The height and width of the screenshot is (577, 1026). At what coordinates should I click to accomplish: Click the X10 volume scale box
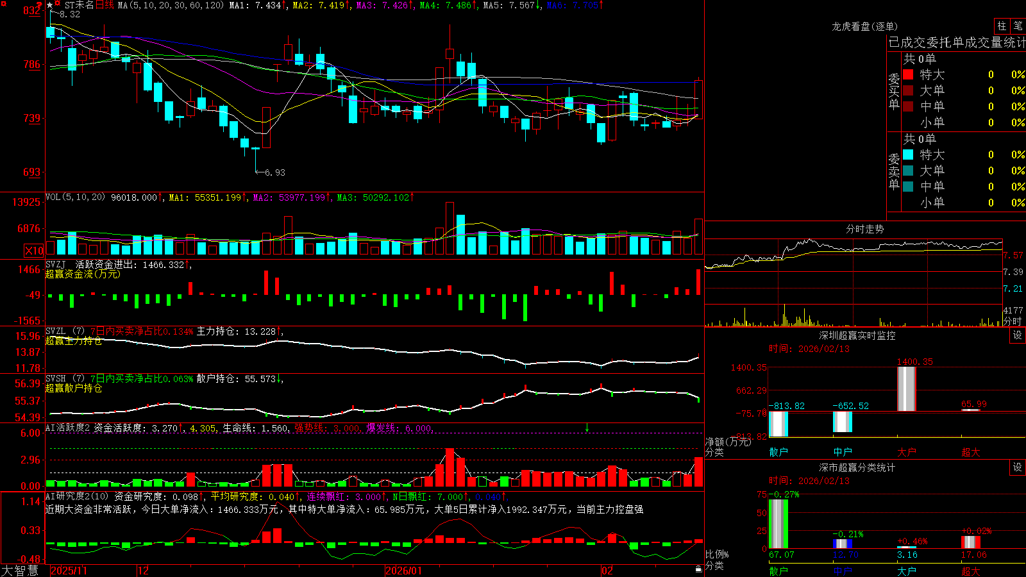(x=34, y=251)
